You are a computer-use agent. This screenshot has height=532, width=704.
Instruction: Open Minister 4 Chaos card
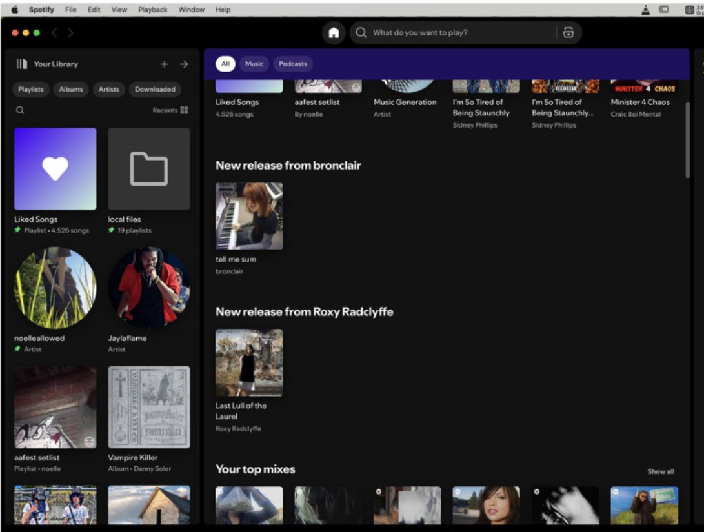(644, 99)
